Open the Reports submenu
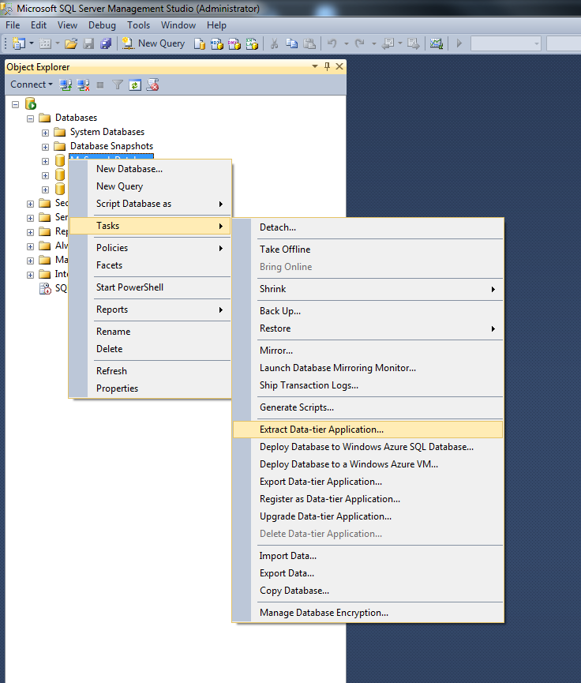Viewport: 581px width, 683px height. click(x=150, y=310)
